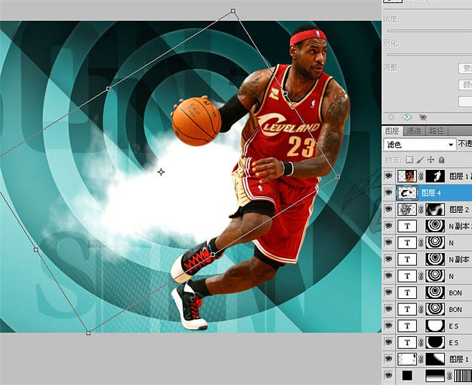Toggle eye of E S layer with white-circle mask

point(389,325)
